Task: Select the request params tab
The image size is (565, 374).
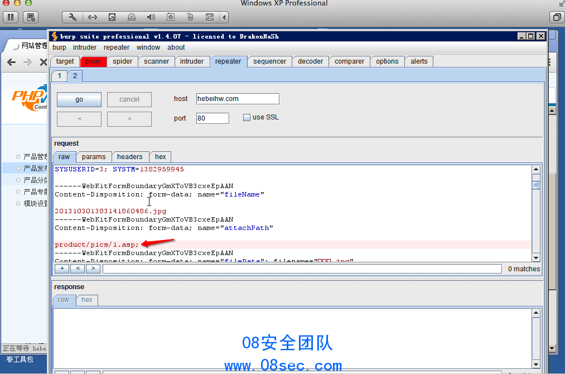Action: coord(94,157)
